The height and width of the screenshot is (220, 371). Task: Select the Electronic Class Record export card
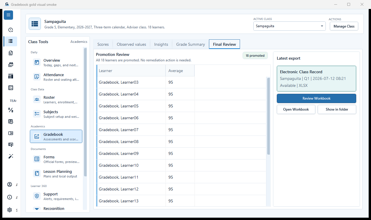tap(317, 79)
